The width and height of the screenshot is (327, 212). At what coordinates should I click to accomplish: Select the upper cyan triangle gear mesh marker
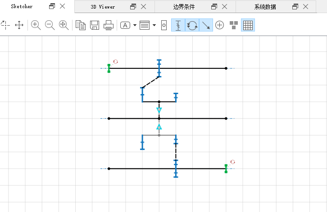159,110
